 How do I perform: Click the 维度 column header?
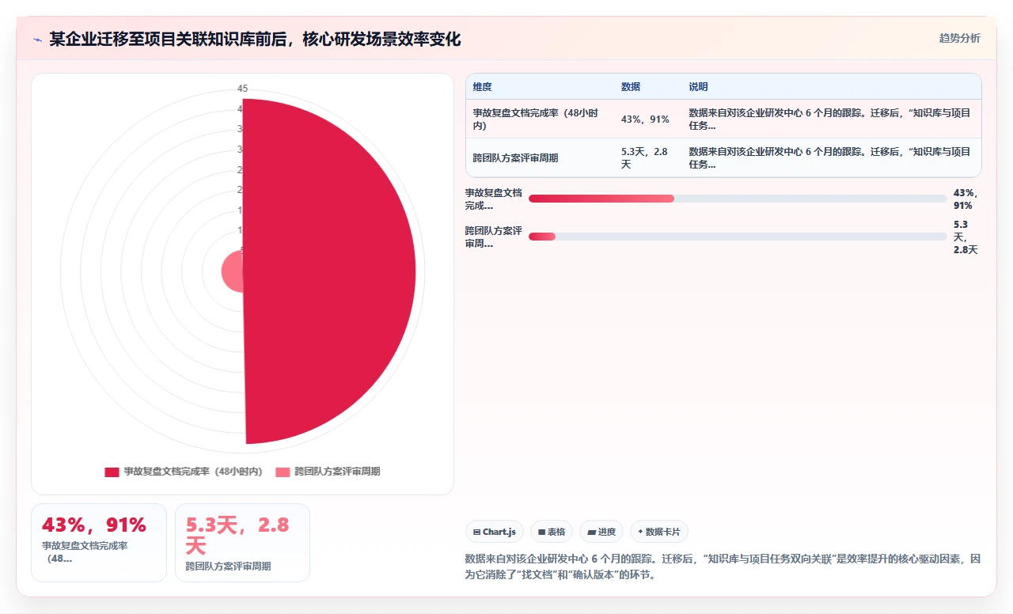point(482,87)
